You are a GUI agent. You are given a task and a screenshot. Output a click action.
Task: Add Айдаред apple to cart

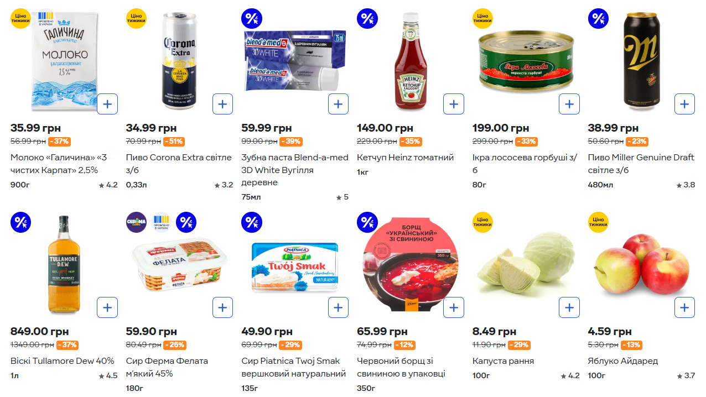(x=684, y=307)
